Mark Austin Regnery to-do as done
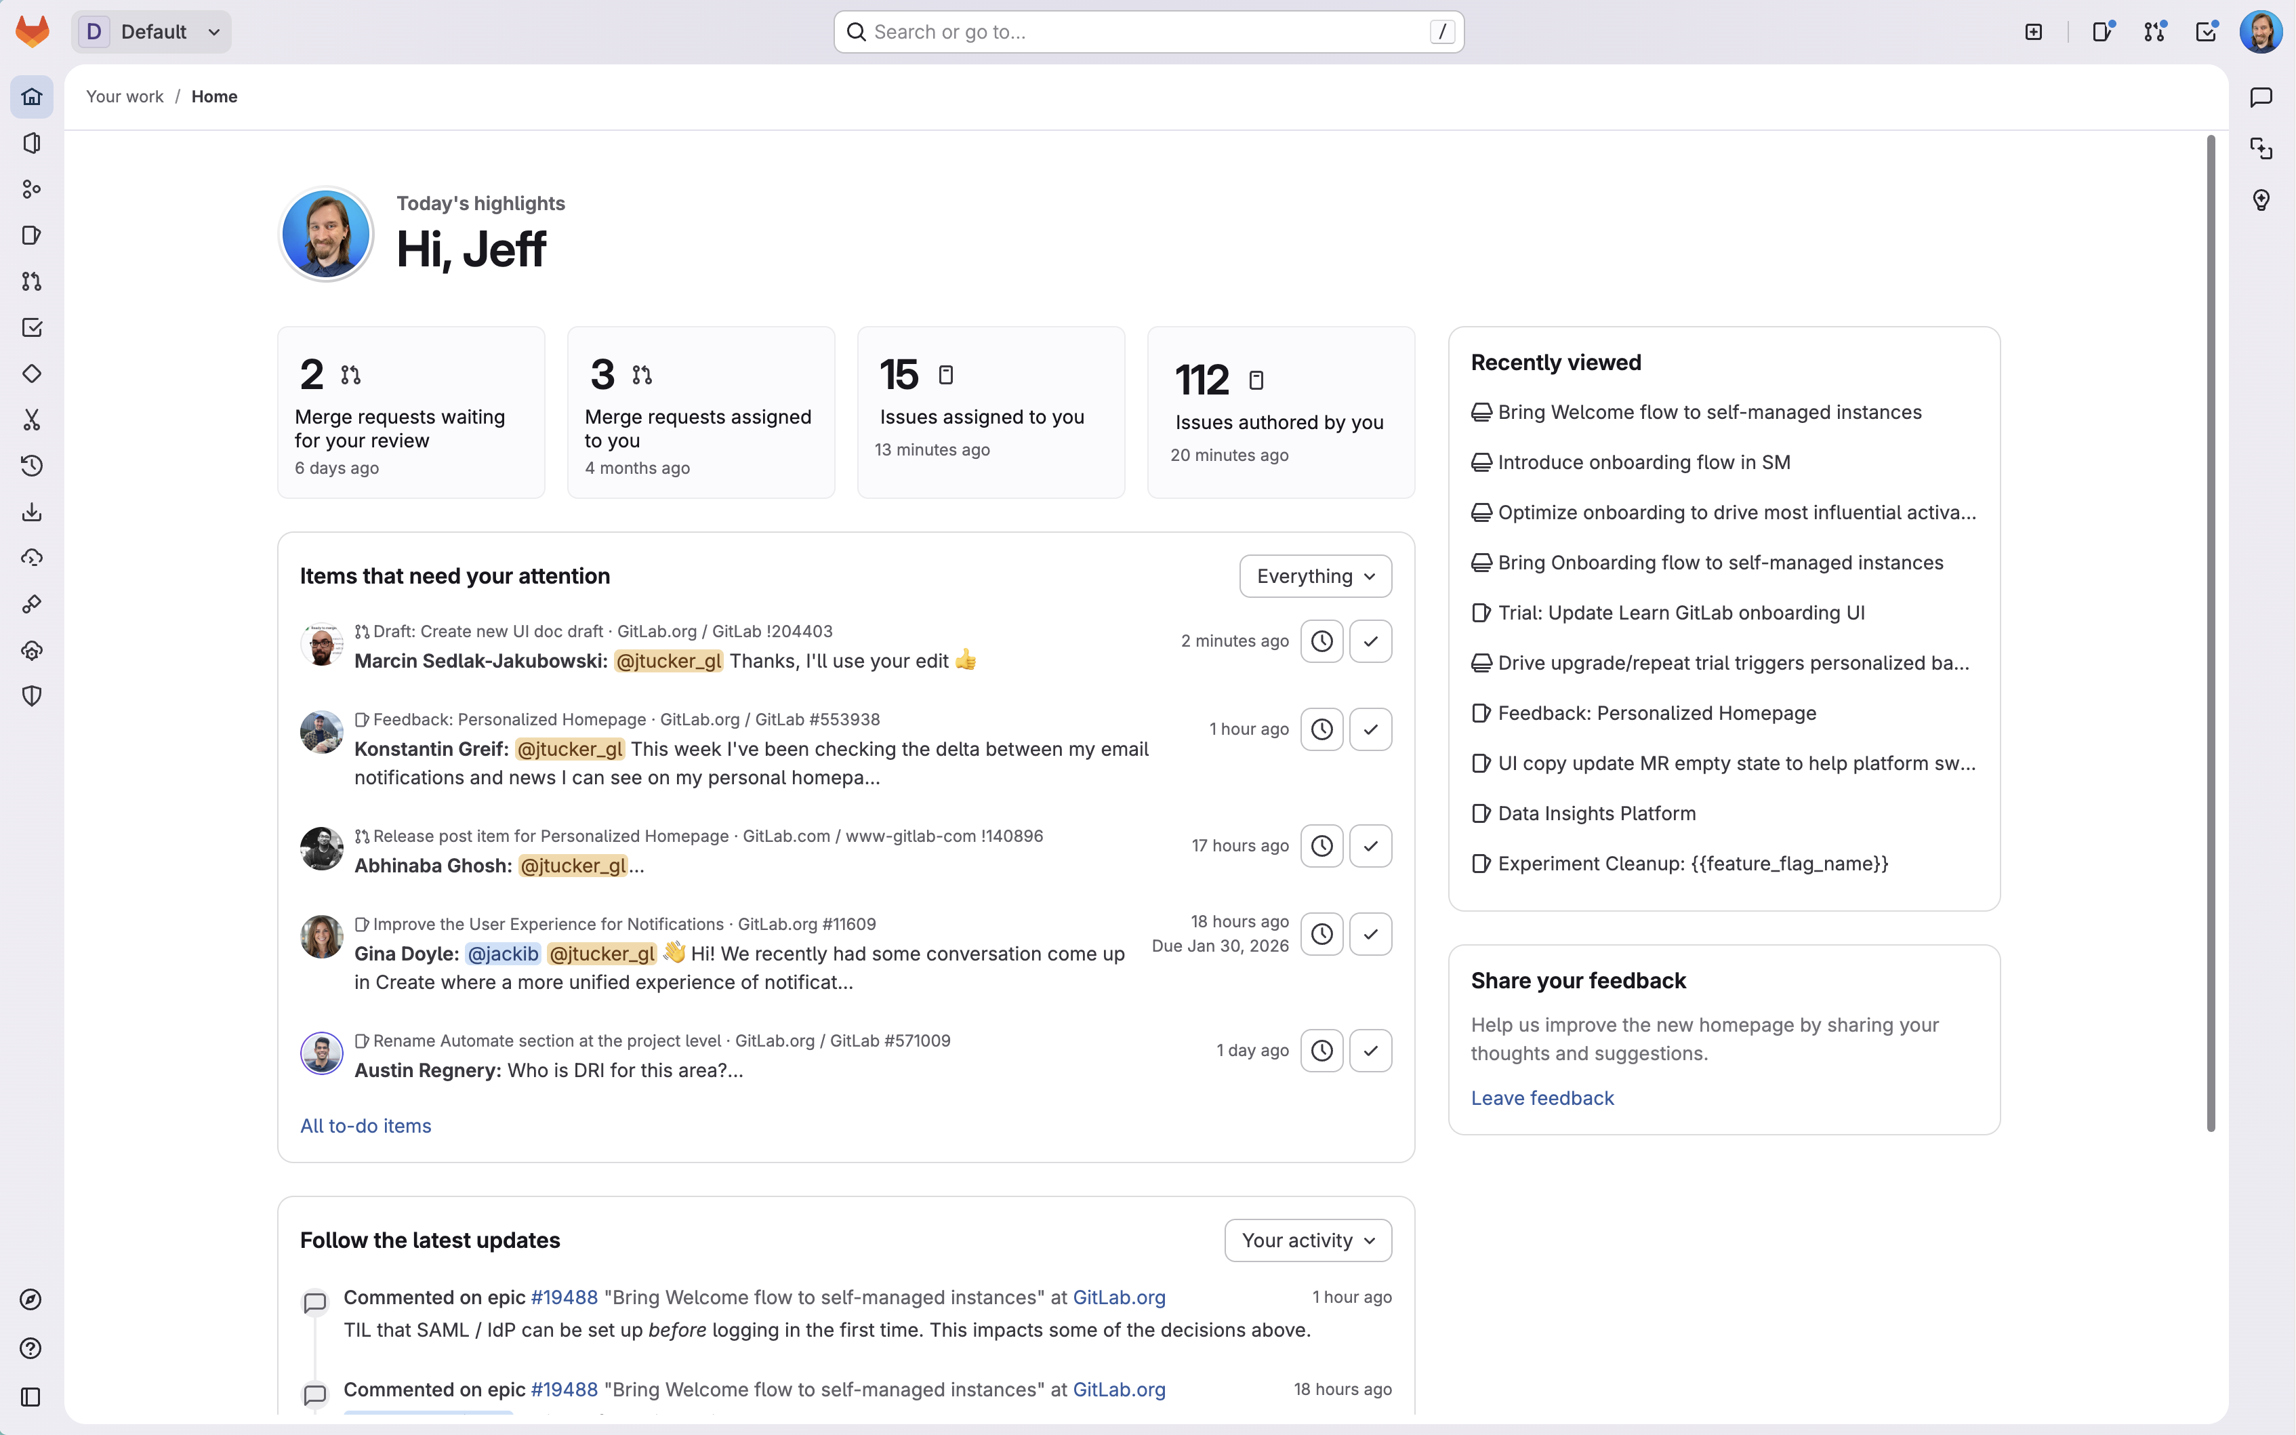2296x1435 pixels. (x=1370, y=1051)
